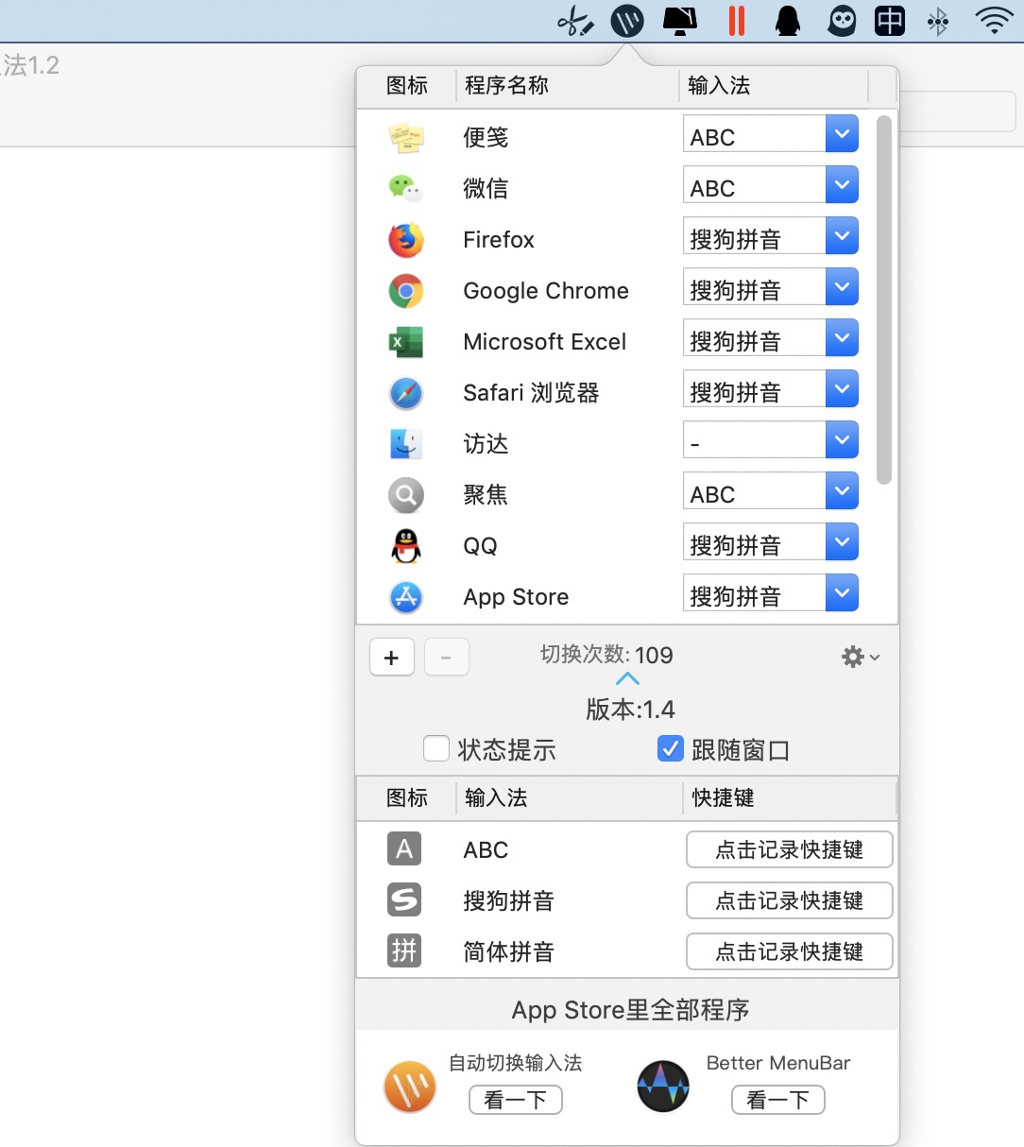
Task: Click the App Store app icon
Action: 406,596
